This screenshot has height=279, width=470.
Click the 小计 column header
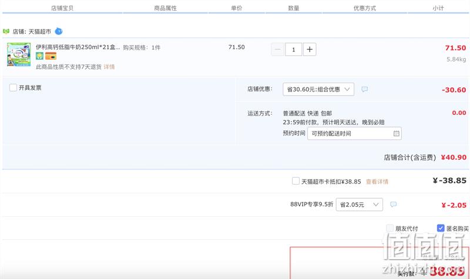pyautogui.click(x=438, y=8)
